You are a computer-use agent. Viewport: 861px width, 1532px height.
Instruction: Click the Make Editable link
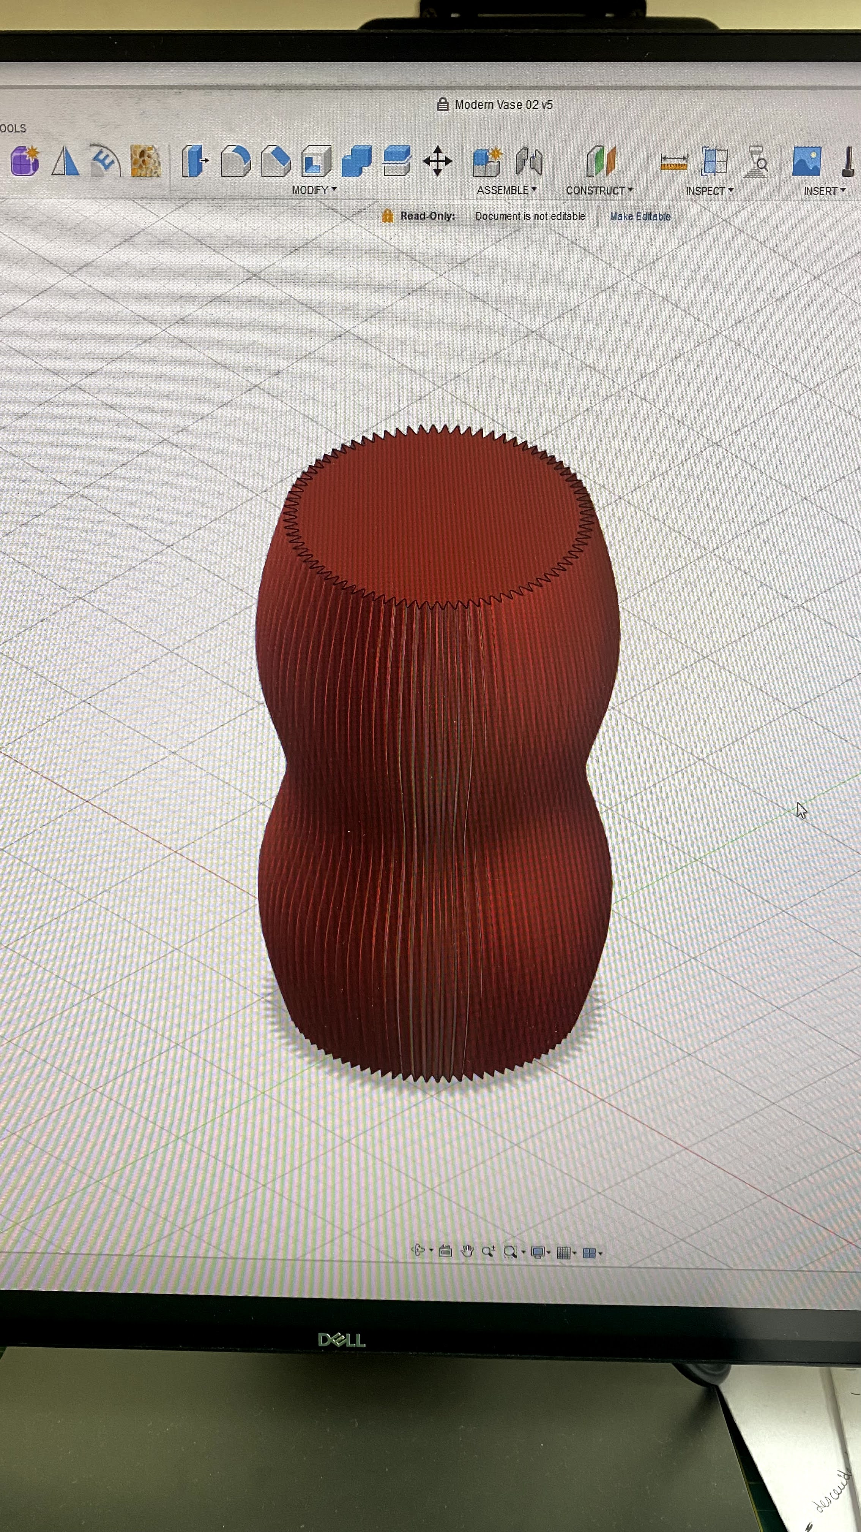pos(640,217)
